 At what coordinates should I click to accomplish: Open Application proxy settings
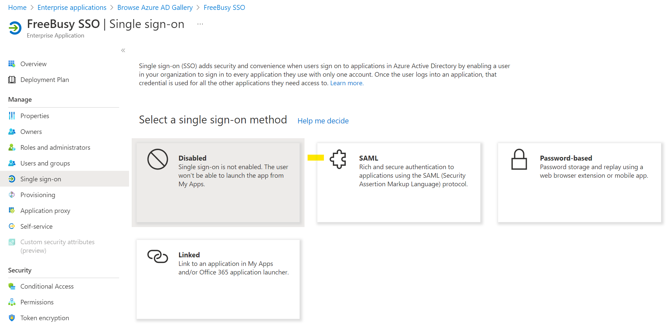45,211
